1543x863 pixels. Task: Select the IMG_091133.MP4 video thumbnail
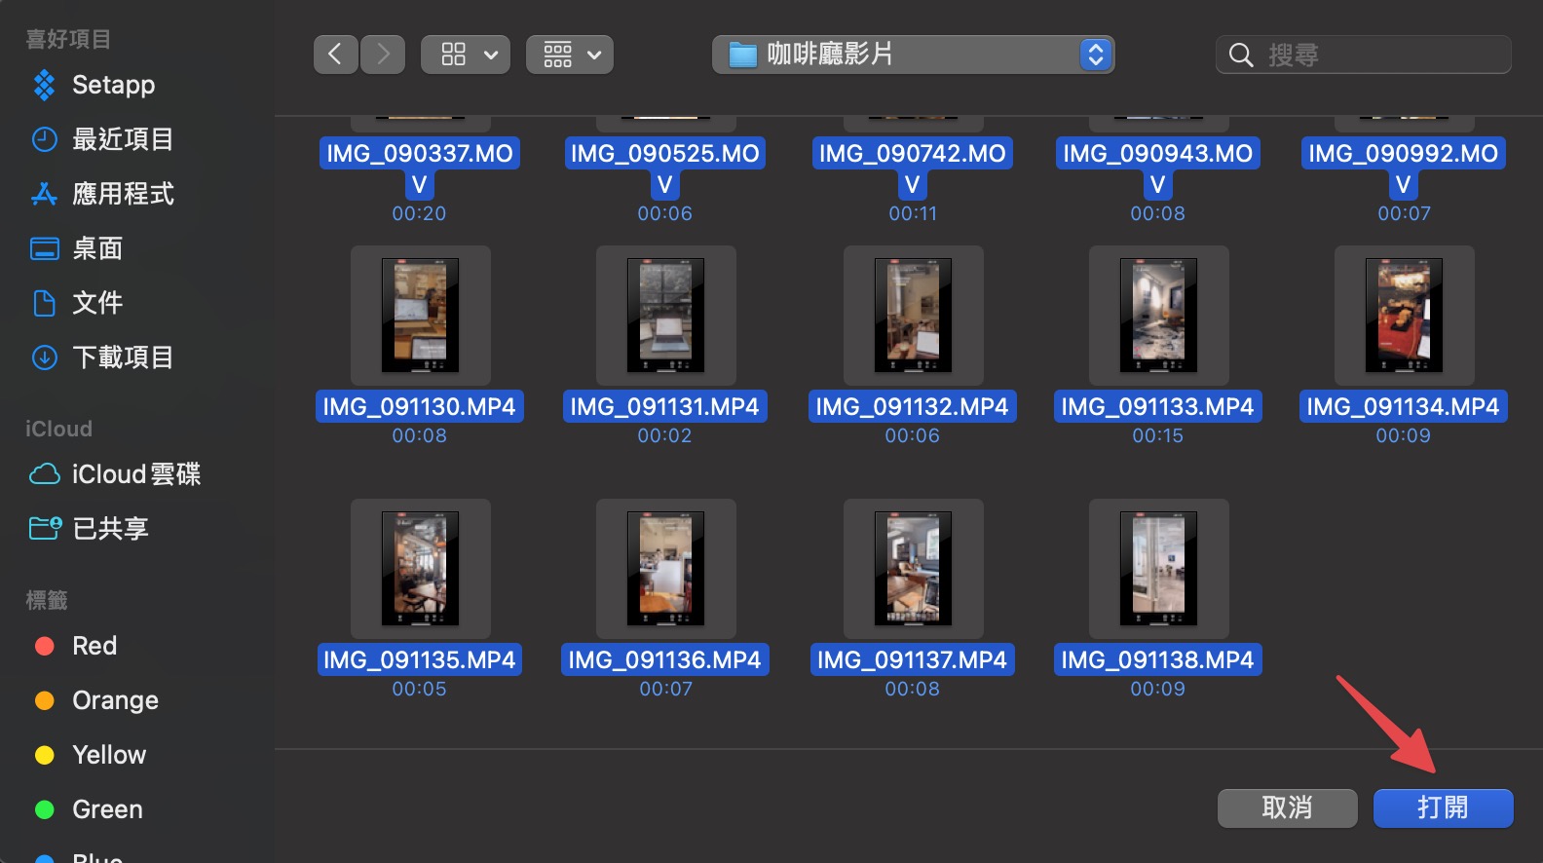point(1158,316)
